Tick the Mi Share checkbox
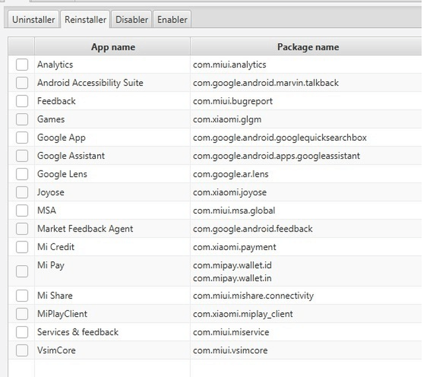 pyautogui.click(x=22, y=296)
